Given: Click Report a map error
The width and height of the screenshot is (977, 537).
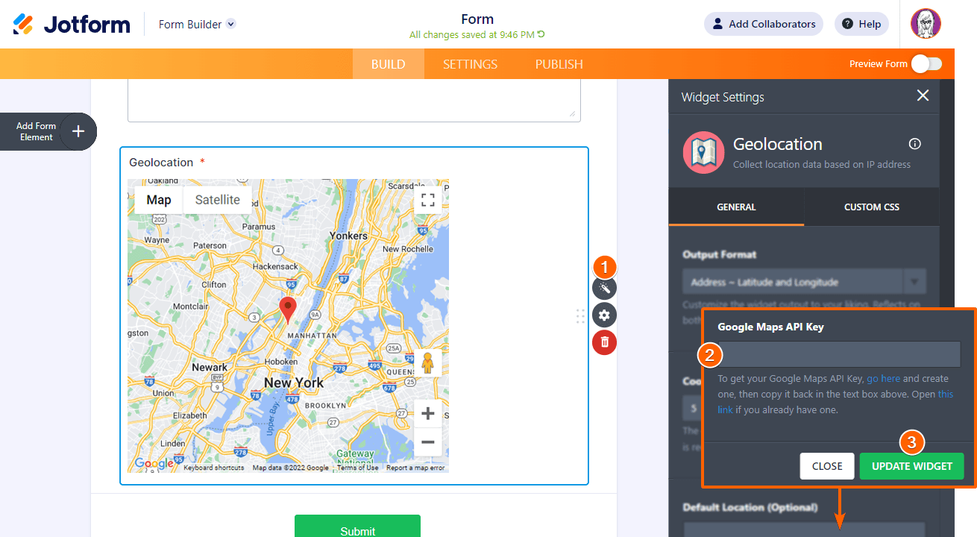Looking at the screenshot, I should coord(415,468).
